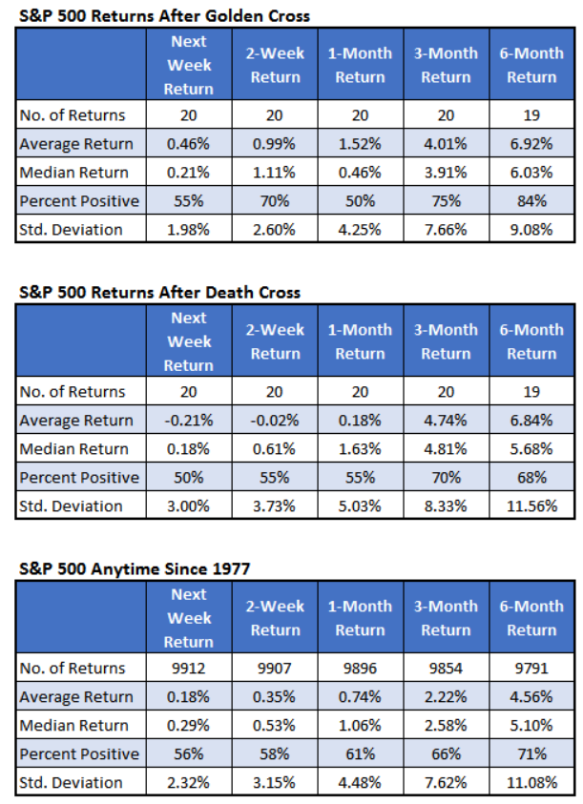The height and width of the screenshot is (804, 583).
Task: Click the 61% percent positive cell
Action: [360, 754]
